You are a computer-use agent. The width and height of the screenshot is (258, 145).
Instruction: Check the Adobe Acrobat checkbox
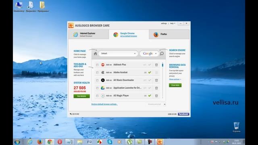(x=97, y=72)
